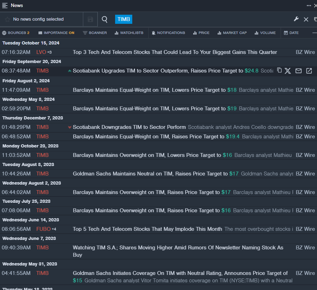Open Top 5 Tech And Telecom Stocks headline

(x=147, y=229)
